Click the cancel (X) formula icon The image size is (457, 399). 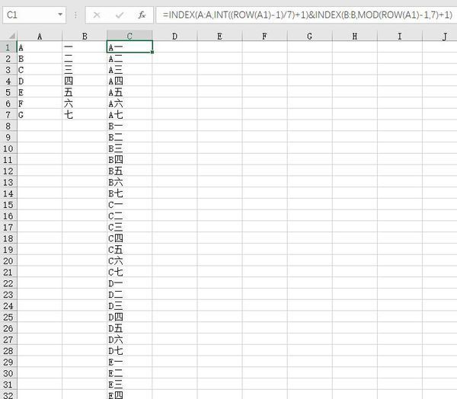[97, 15]
